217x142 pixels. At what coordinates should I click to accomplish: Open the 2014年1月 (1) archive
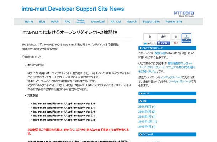147,117
